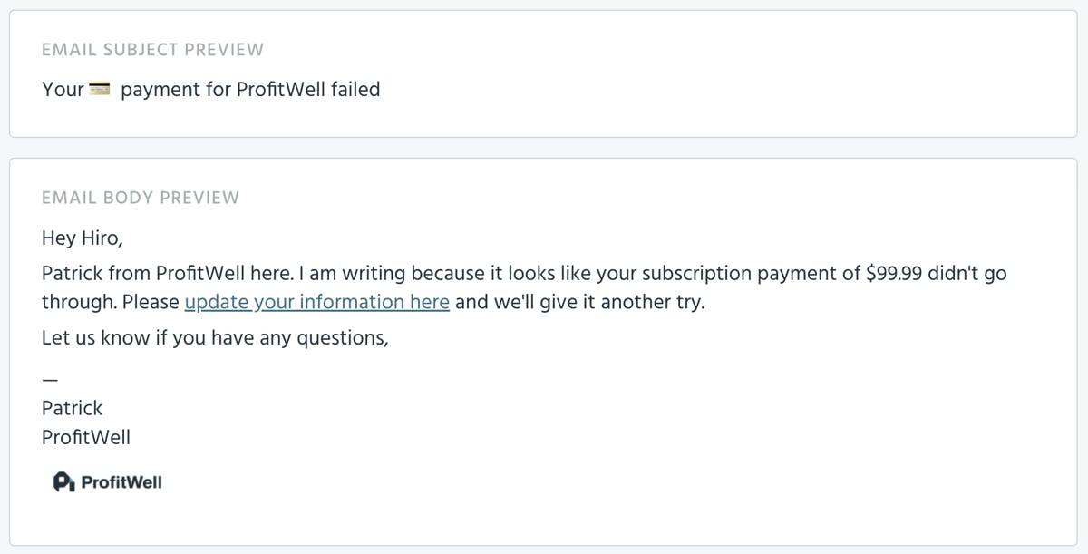
Task: Click the ProfitWell logo mark icon
Action: pos(63,482)
